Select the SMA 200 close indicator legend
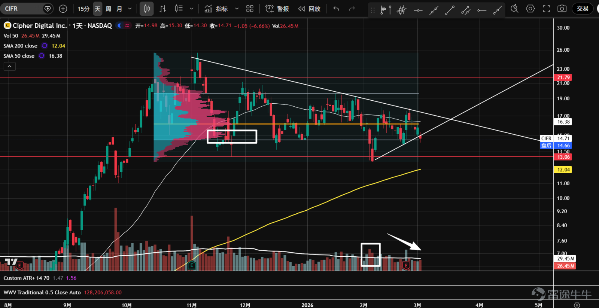Screen dimensions: 599x308 [21, 46]
